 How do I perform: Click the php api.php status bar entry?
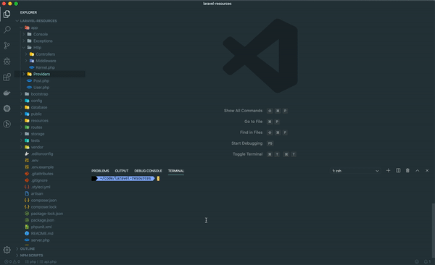click(x=41, y=261)
